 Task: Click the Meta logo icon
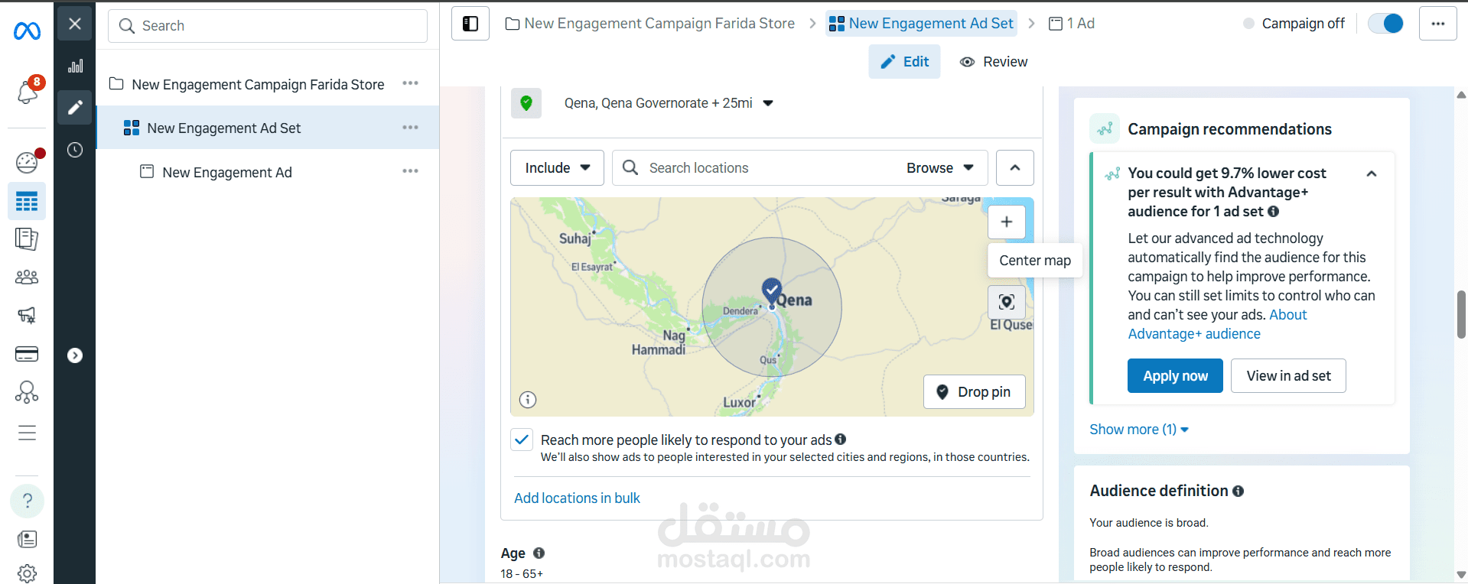[27, 31]
